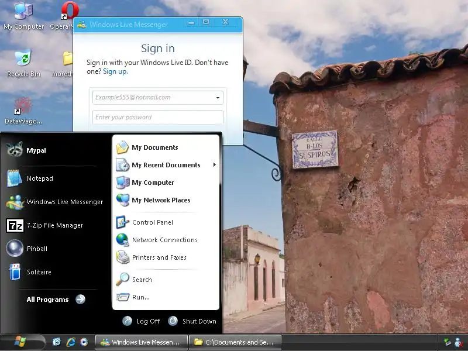Viewport: 468px width, 351px height.
Task: Click Log Off button
Action: pyautogui.click(x=141, y=321)
